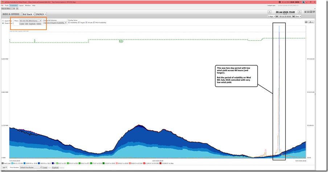
Task: Toggle the Targets overlay checkbox
Action: tap(79, 22)
